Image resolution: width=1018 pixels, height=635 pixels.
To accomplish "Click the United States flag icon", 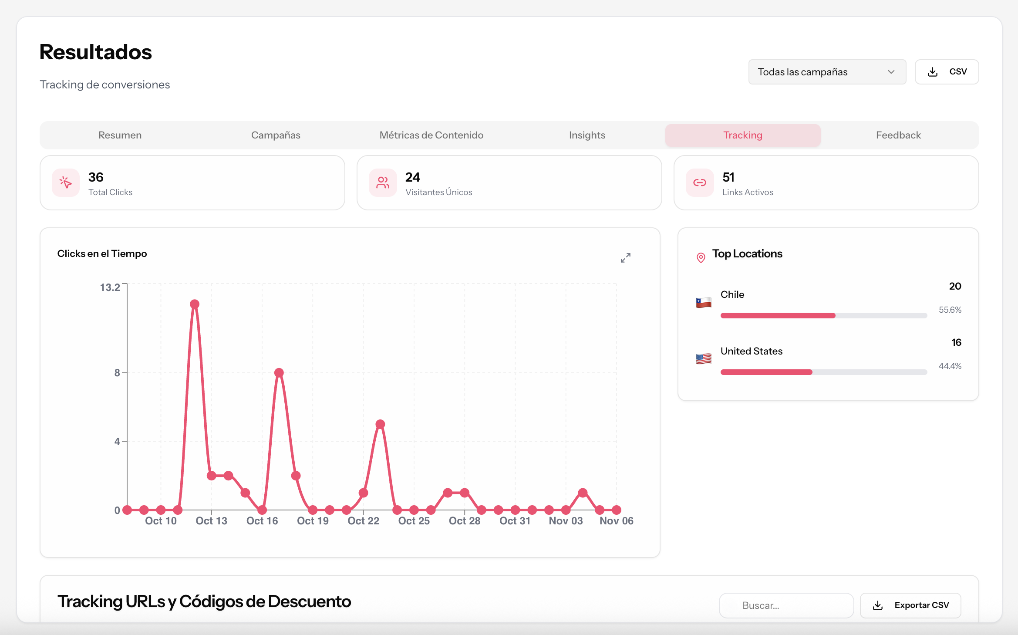I will [x=704, y=358].
